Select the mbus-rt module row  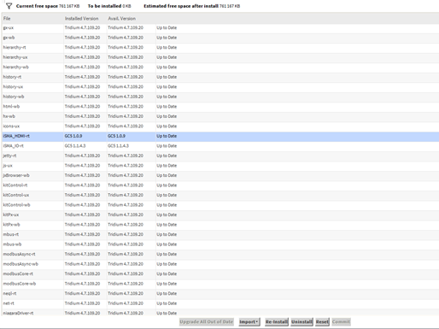[220, 234]
